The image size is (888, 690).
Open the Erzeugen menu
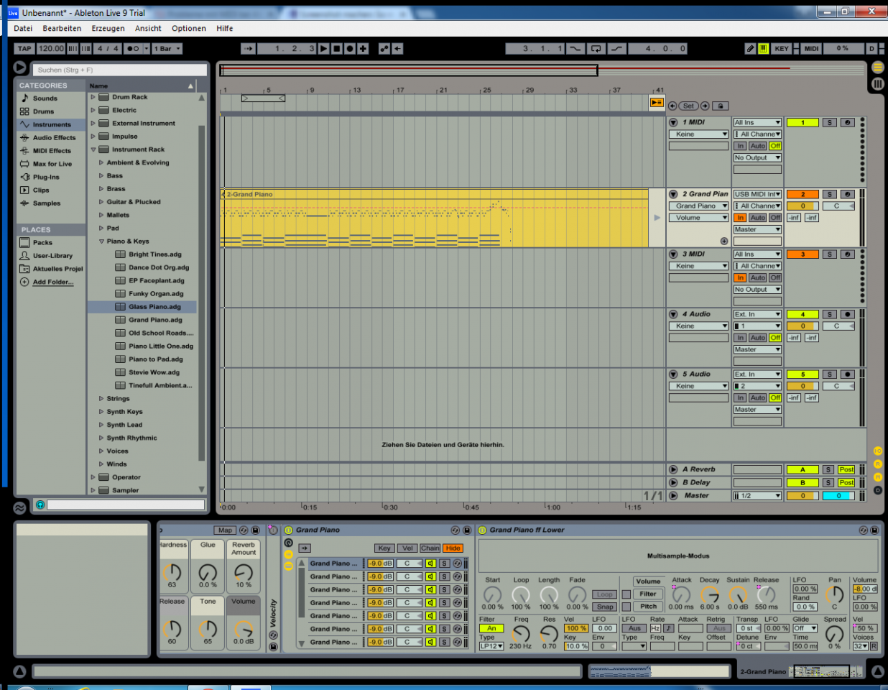coord(108,29)
